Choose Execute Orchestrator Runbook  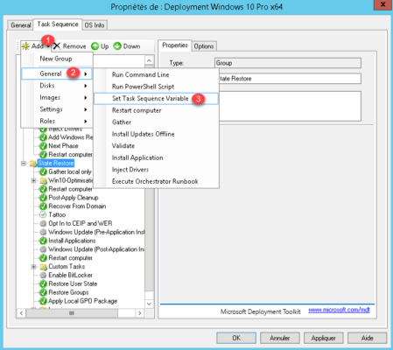coord(155,181)
